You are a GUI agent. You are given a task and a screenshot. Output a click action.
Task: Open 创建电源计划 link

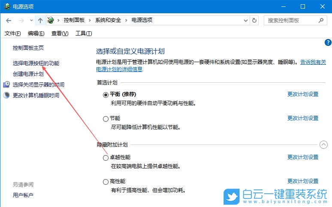(x=28, y=74)
